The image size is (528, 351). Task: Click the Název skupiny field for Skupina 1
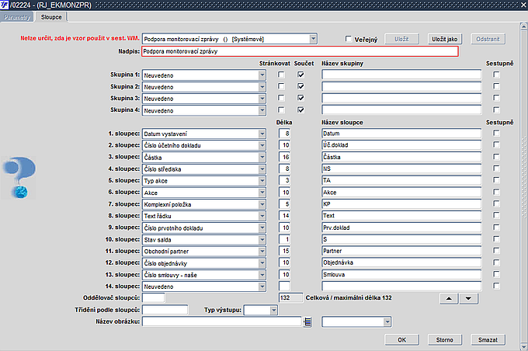[401, 75]
